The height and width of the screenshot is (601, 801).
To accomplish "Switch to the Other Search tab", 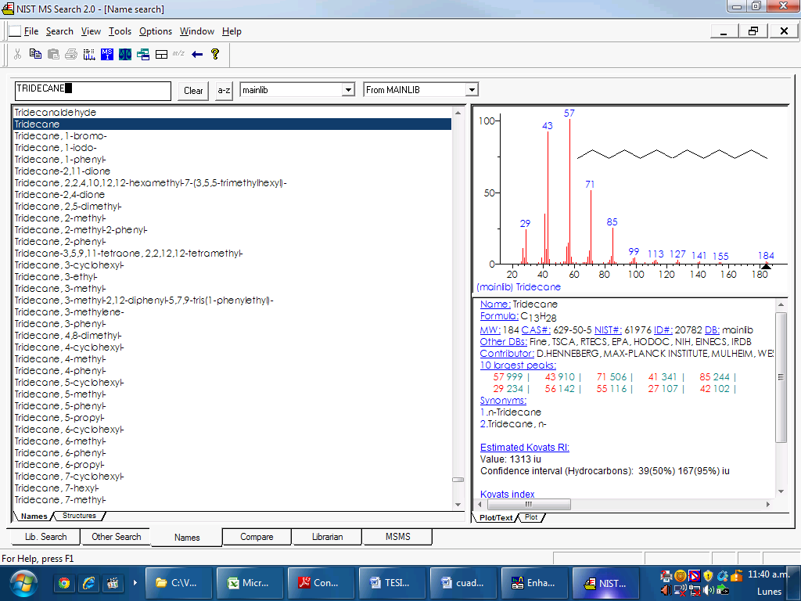I will pyautogui.click(x=116, y=537).
